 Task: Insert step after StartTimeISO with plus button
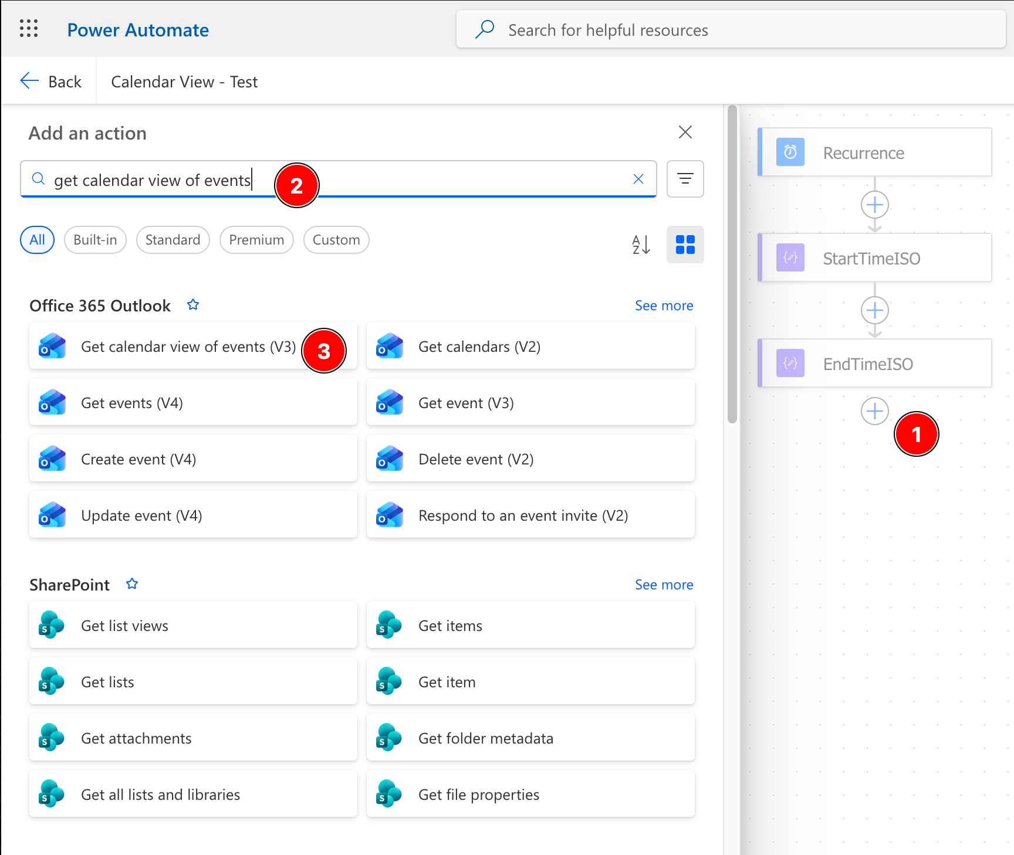coord(875,310)
